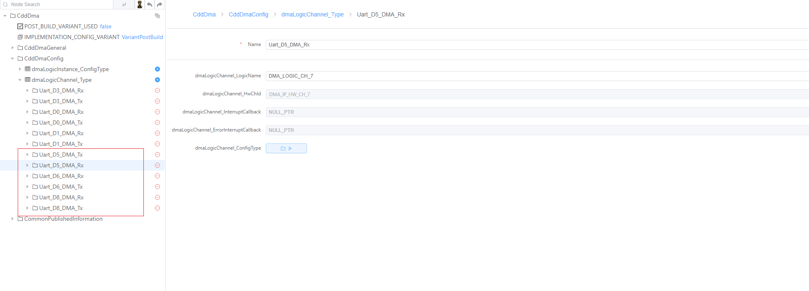Add a new entry to dmaLogicChannel_Type
This screenshot has height=291, width=809.
157,80
